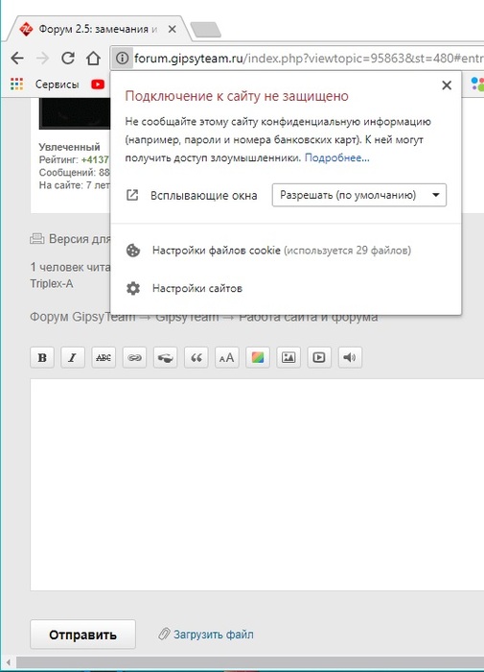Screen dimensions: 484x672
Task: Open the Triplex-A user link
Action: coord(52,284)
